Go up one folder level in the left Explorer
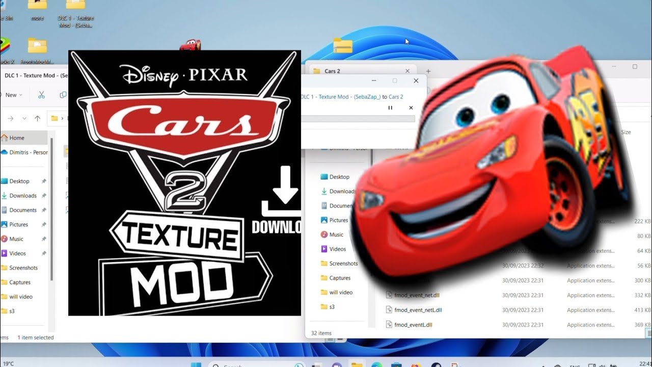The image size is (652, 367). point(37,118)
